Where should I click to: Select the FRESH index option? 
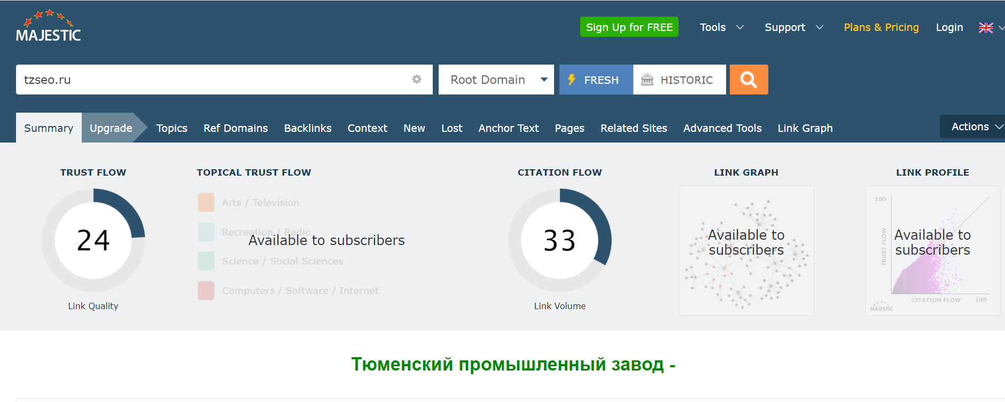pos(596,80)
